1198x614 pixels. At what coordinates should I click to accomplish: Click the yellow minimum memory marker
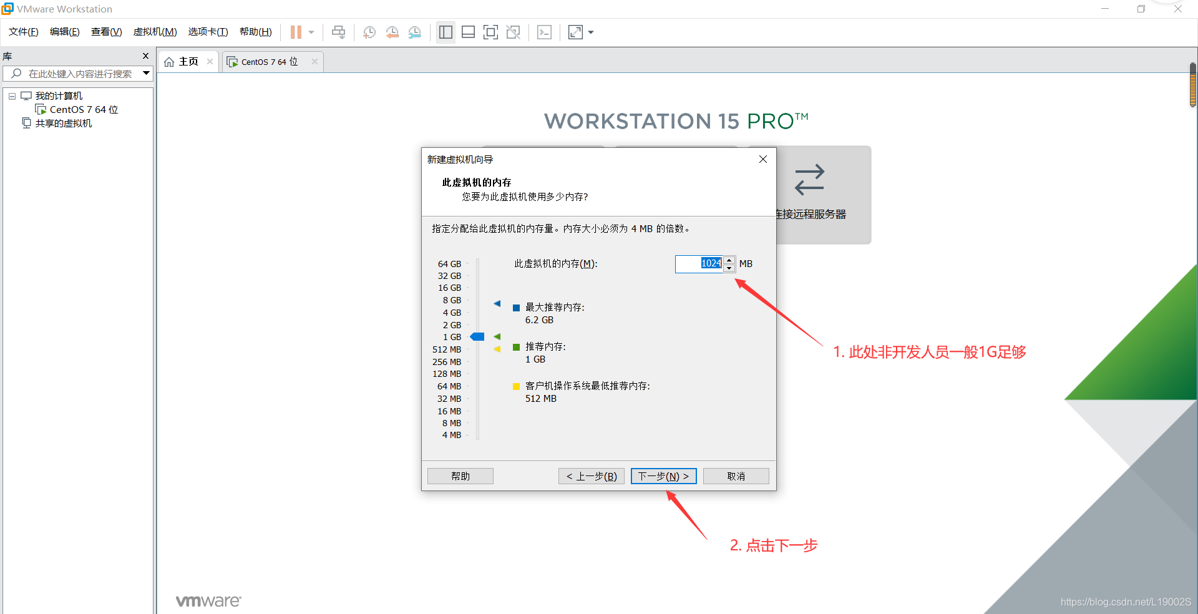(x=497, y=349)
